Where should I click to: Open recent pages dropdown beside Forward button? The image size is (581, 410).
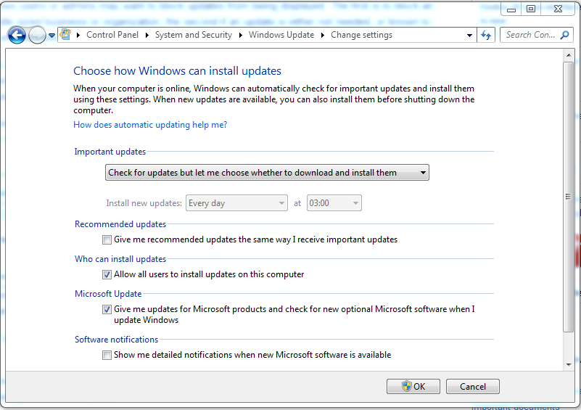tap(52, 36)
